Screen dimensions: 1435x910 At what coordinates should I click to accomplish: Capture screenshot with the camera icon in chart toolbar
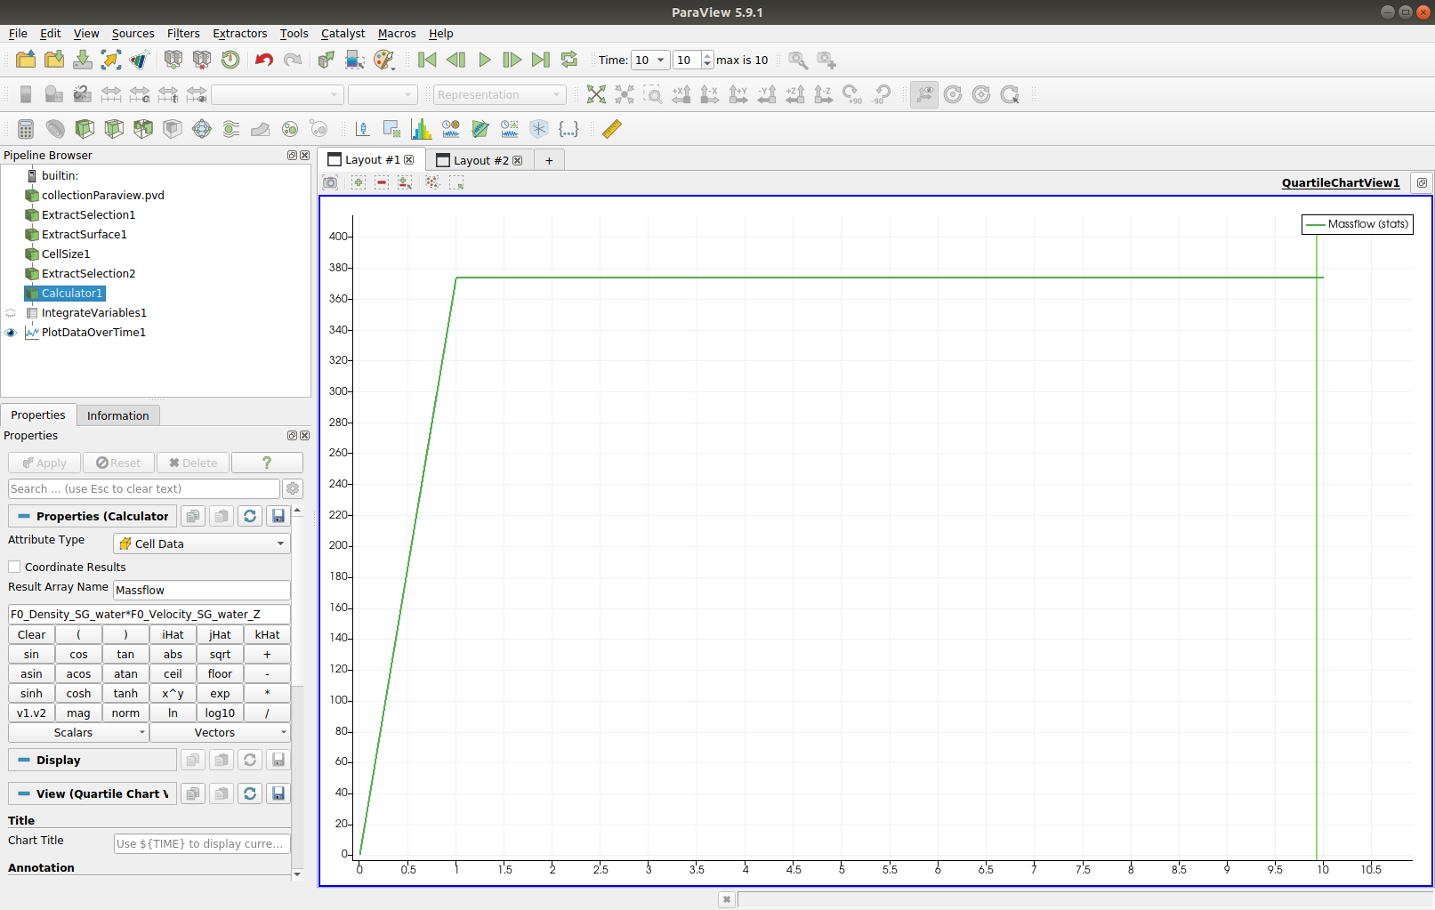coord(330,182)
